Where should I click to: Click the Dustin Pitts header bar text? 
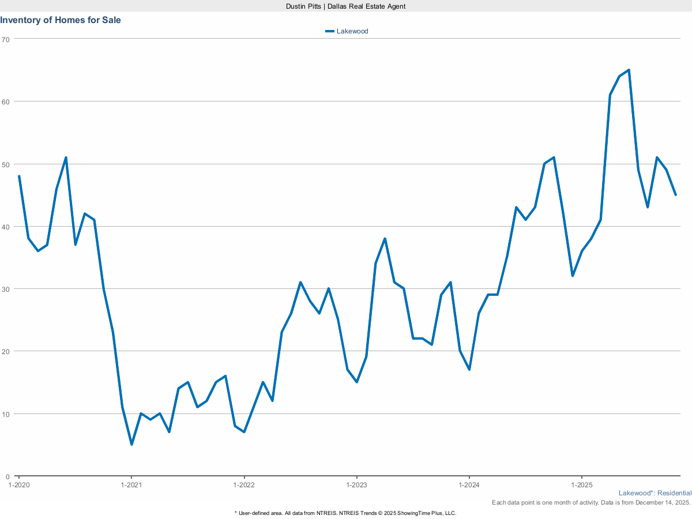pyautogui.click(x=346, y=6)
